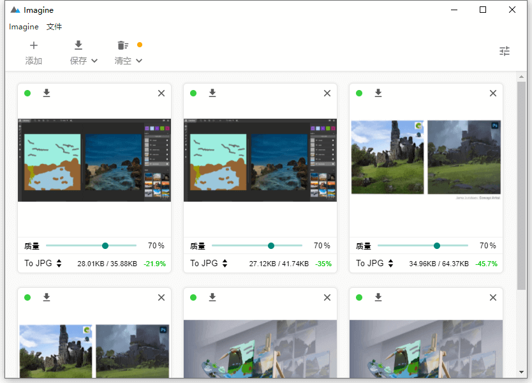Click the castle comparison thumbnail of the 34.96KB card
Viewport: 532px width, 383px height.
tap(426, 160)
